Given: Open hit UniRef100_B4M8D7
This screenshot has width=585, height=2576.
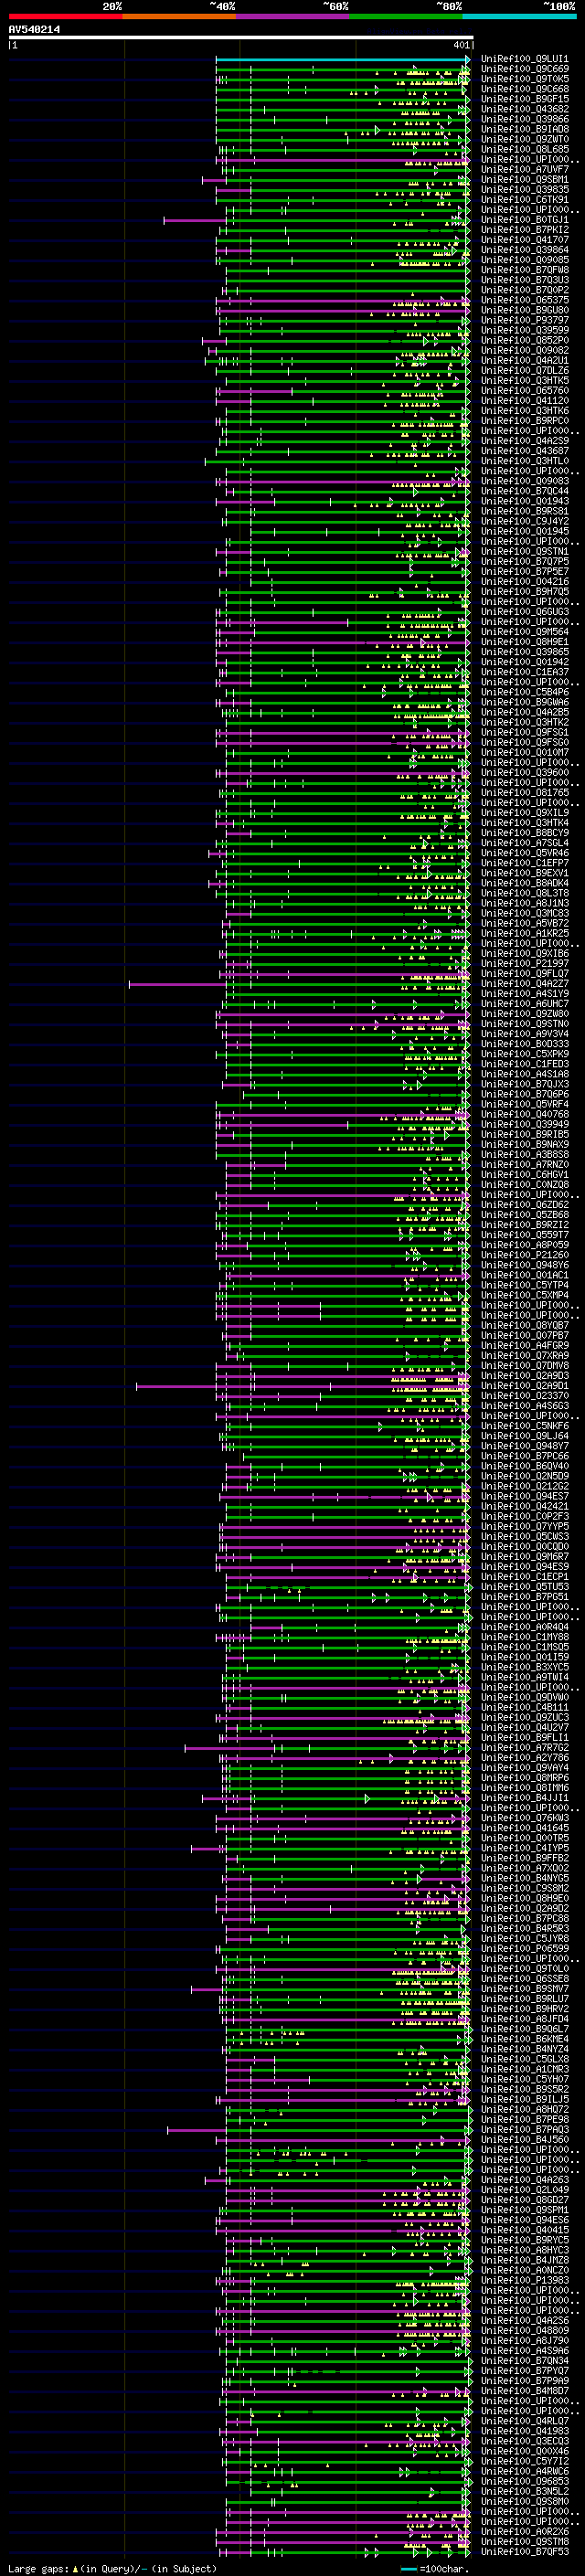Looking at the screenshot, I should click(x=525, y=2391).
